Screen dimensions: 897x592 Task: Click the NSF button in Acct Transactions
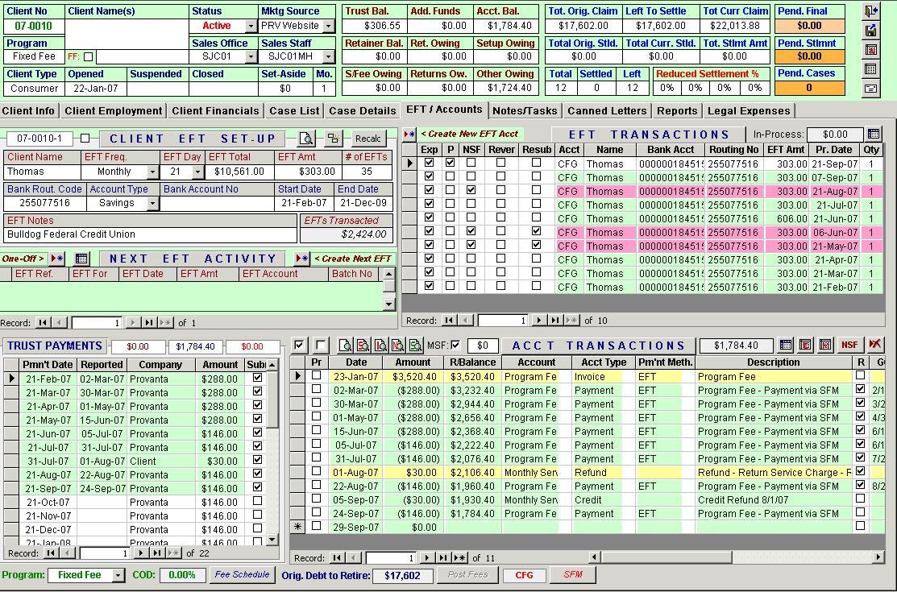[x=849, y=345]
